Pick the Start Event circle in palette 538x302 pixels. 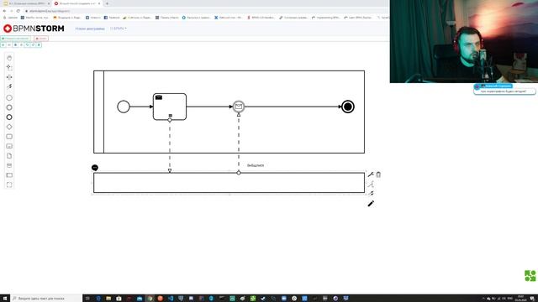(x=9, y=98)
